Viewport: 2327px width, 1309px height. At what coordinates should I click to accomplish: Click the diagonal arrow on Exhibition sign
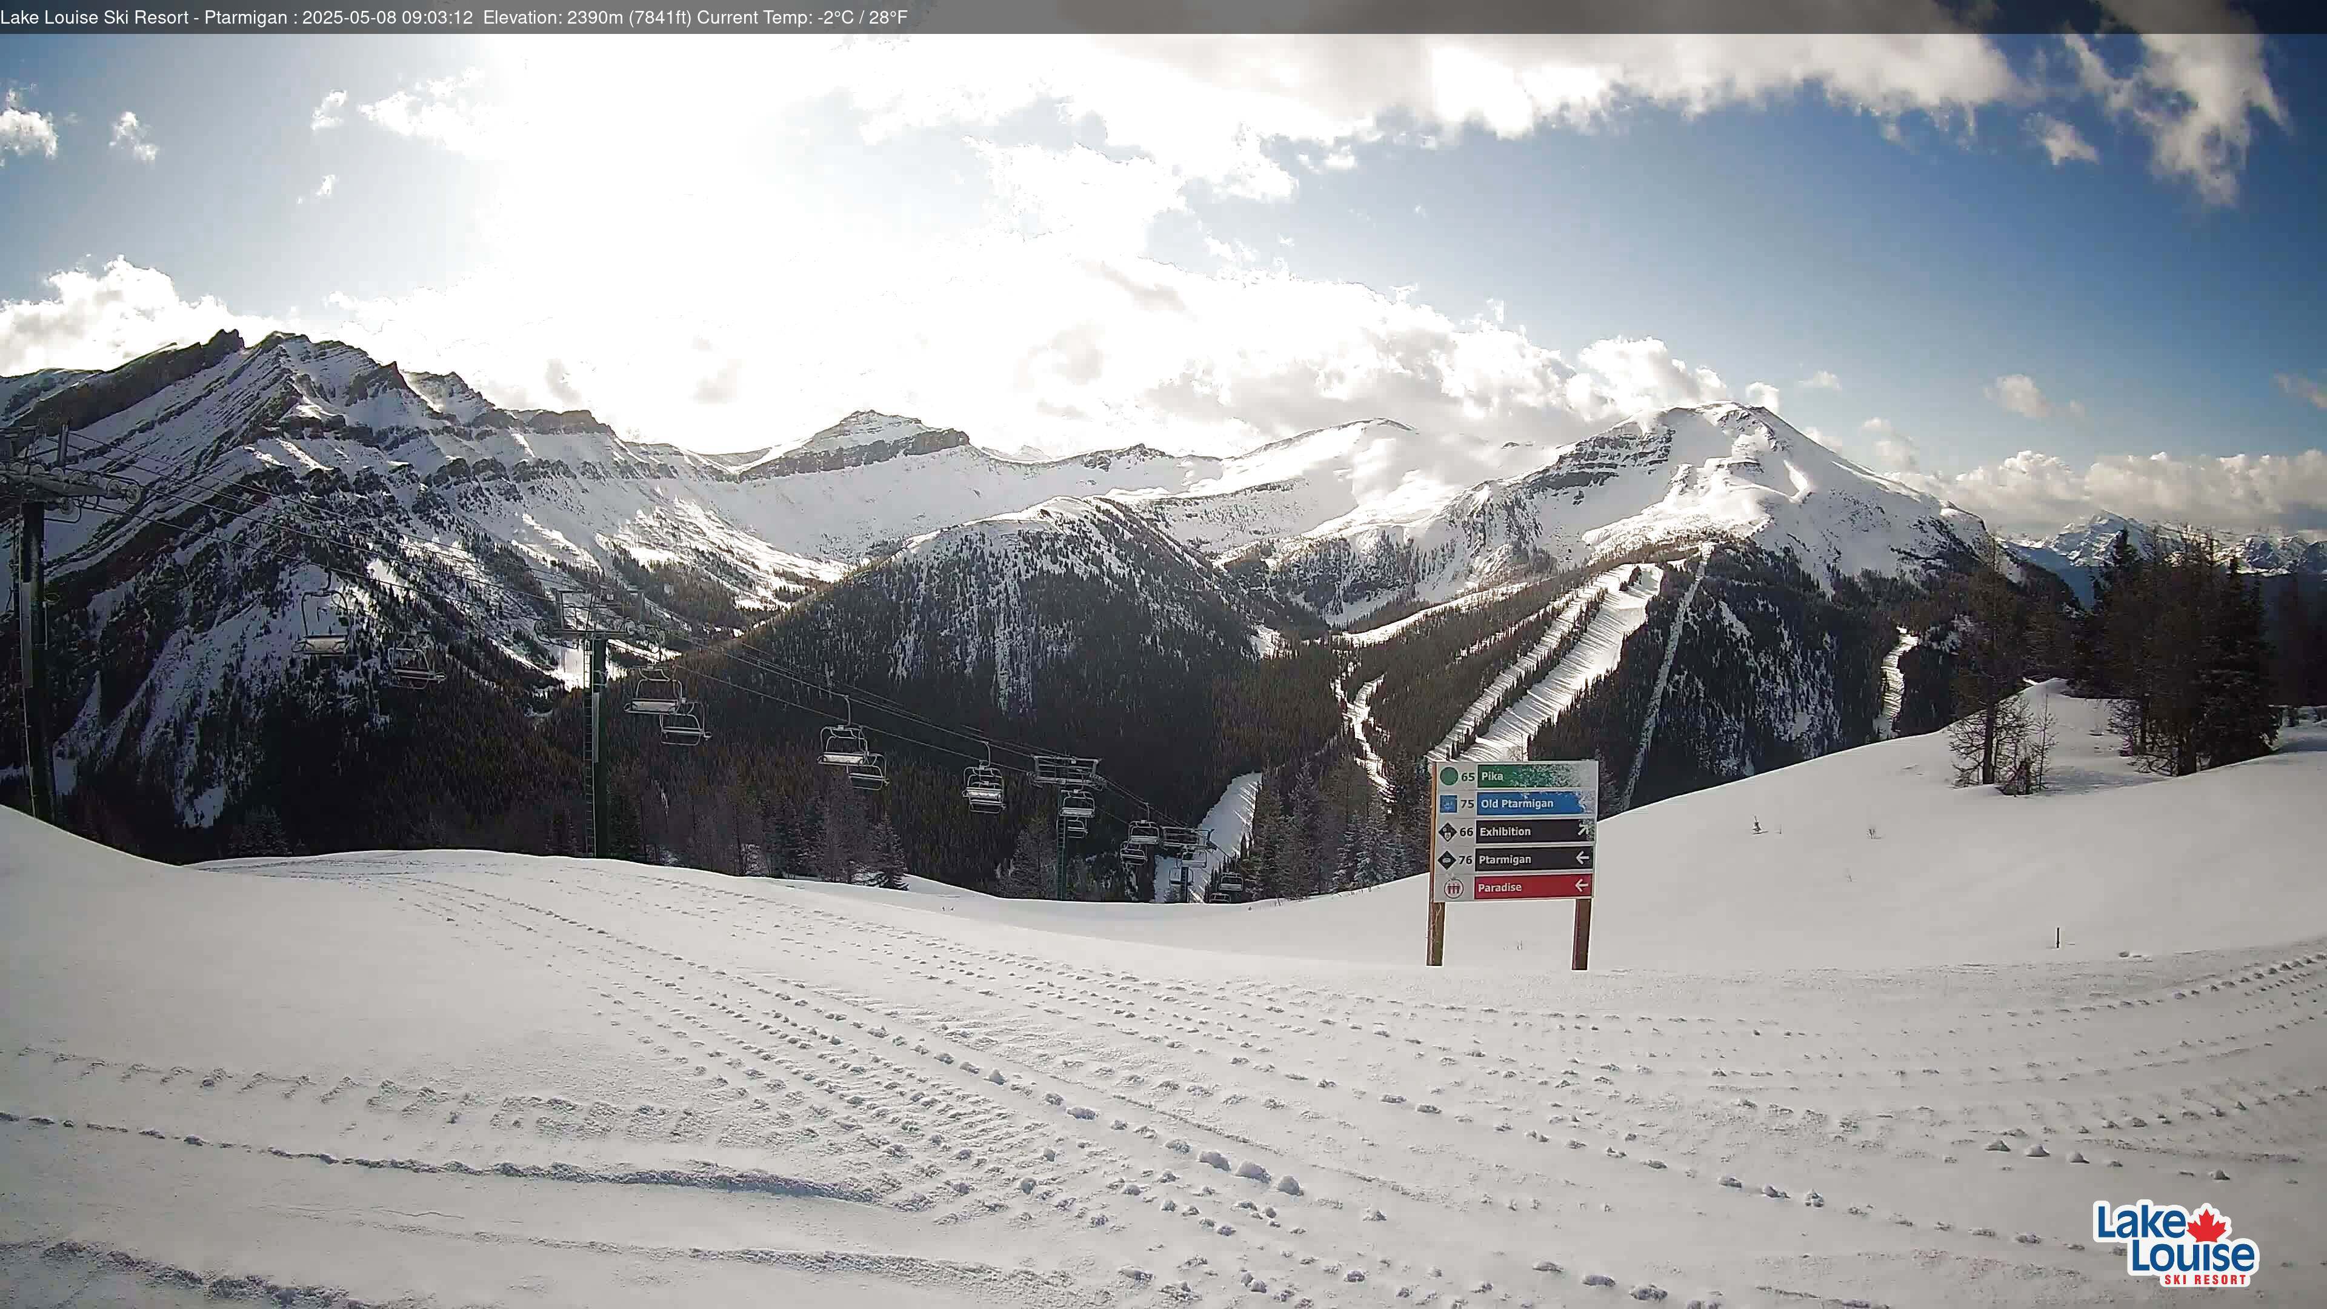point(1583,829)
